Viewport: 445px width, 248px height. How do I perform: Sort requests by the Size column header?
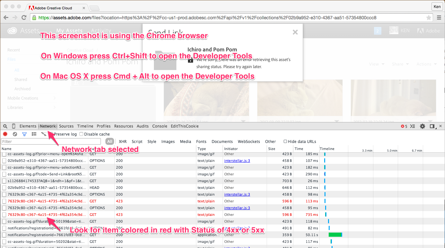[280, 149]
